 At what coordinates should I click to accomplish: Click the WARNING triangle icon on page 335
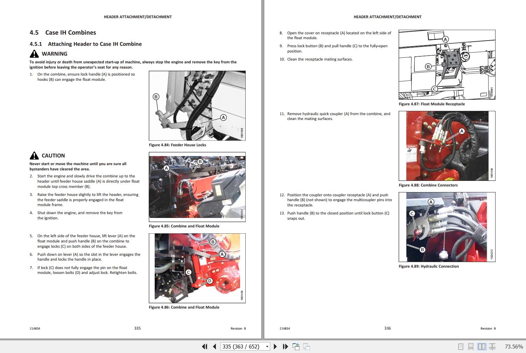click(34, 53)
